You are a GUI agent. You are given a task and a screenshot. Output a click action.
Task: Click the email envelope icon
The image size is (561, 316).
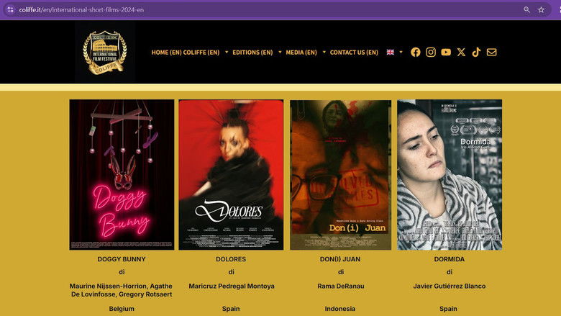click(492, 52)
